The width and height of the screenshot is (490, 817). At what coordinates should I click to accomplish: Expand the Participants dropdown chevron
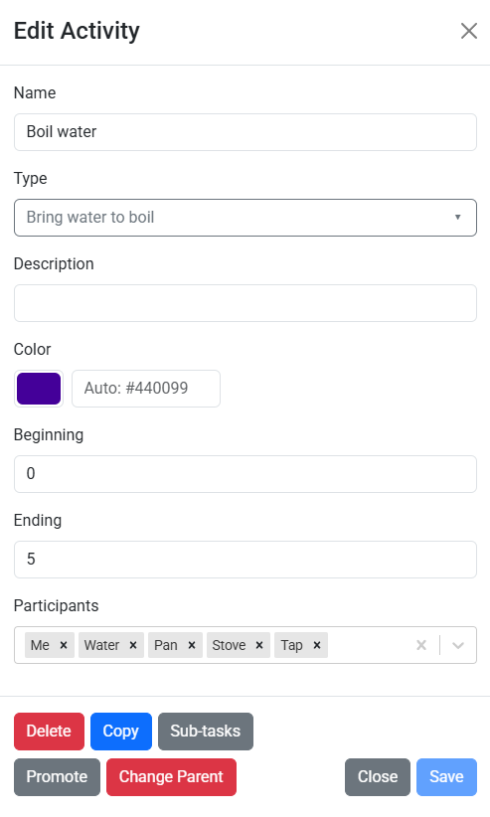point(458,645)
